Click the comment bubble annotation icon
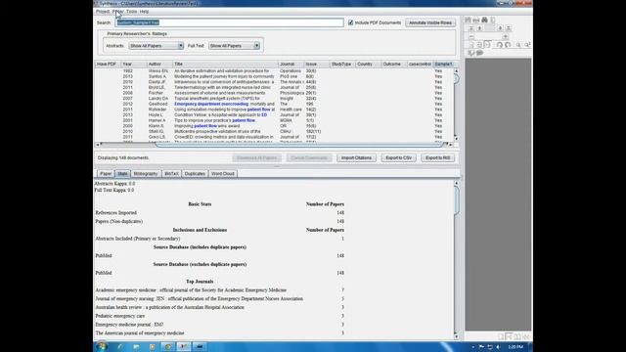 click(479, 53)
